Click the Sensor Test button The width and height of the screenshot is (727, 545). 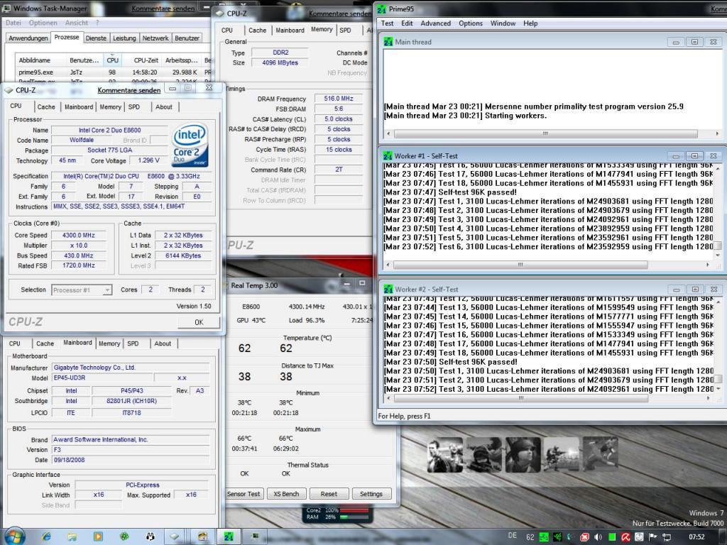coord(244,494)
